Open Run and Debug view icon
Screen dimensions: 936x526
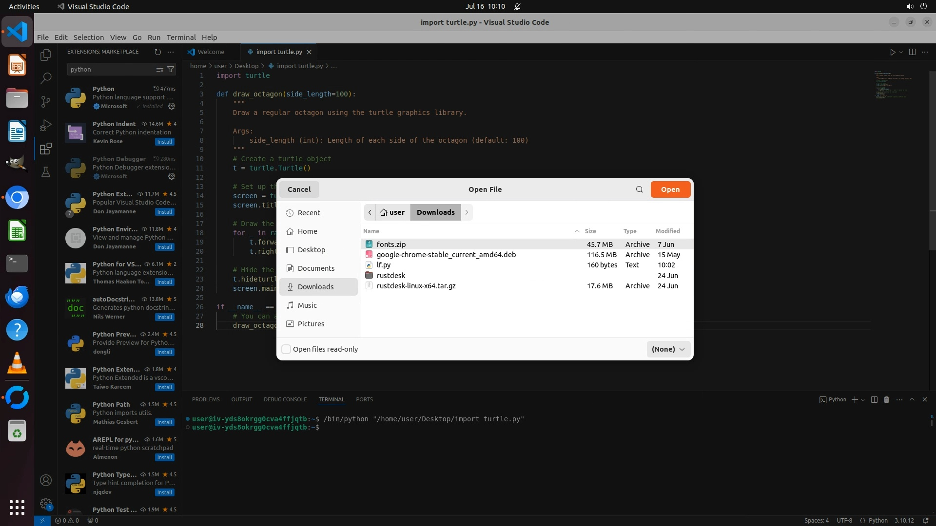pyautogui.click(x=46, y=125)
